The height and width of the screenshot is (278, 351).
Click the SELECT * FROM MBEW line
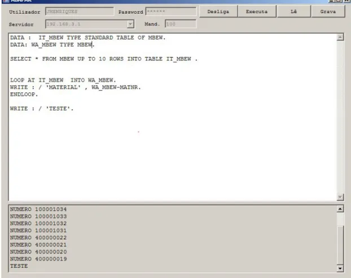pos(104,59)
